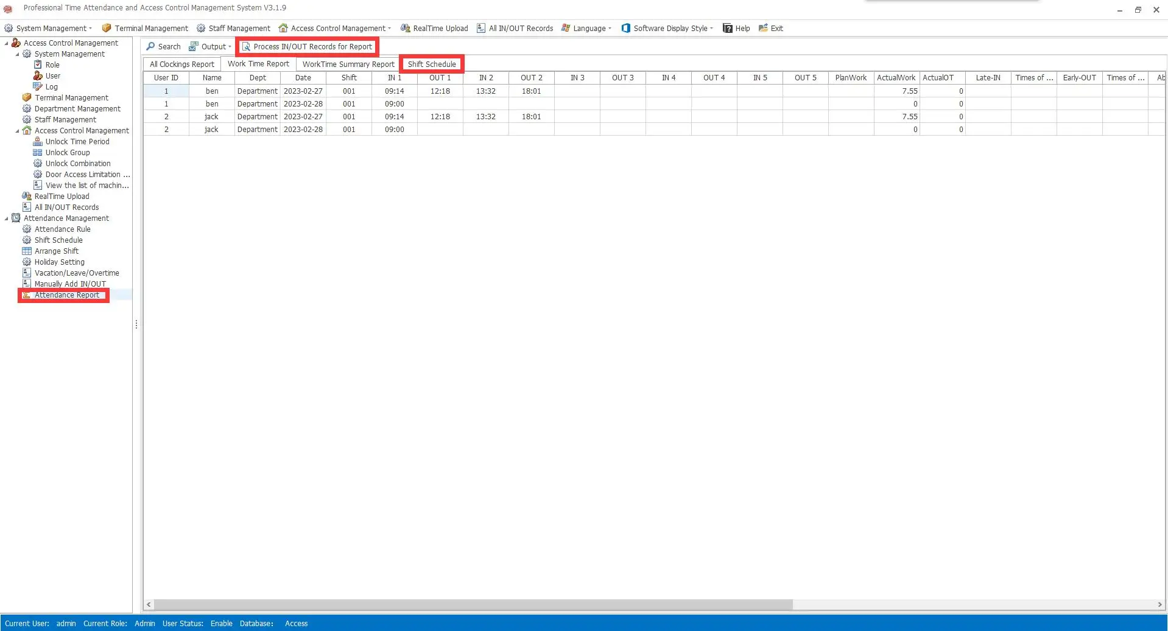Click the RealTime Upload toolbar icon

coord(405,28)
